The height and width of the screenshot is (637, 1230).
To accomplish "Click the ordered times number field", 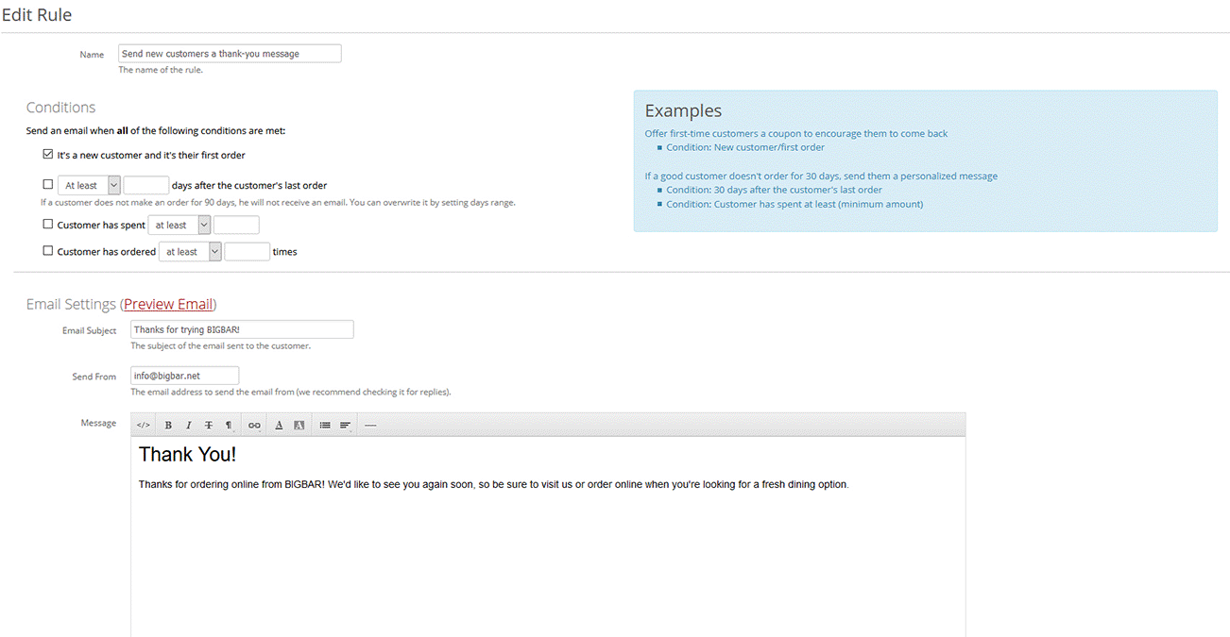I will click(248, 251).
